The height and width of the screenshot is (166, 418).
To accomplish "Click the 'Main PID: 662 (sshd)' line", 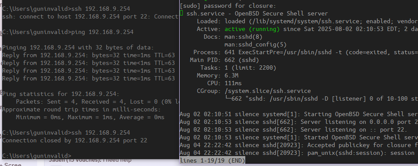I will tap(224, 60).
